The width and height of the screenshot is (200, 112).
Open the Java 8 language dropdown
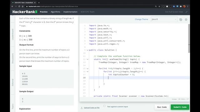[x=164, y=19]
